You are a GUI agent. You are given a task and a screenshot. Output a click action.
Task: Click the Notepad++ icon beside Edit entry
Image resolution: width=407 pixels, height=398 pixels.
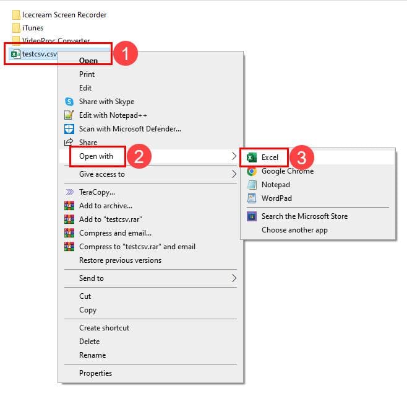(69, 115)
